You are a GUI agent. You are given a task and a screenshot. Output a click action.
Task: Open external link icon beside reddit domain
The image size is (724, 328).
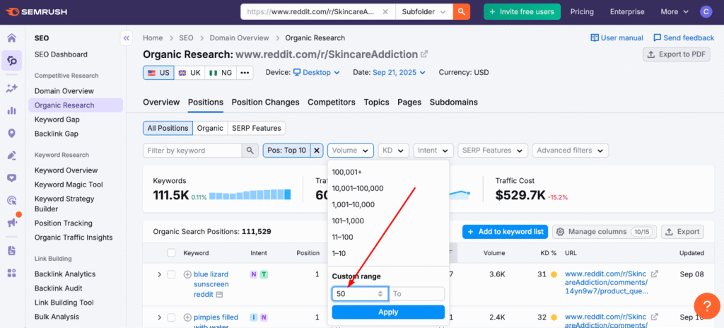point(424,54)
